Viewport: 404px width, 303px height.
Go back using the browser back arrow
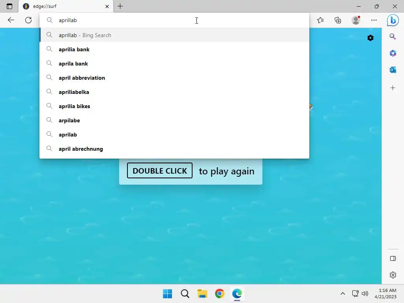click(11, 20)
